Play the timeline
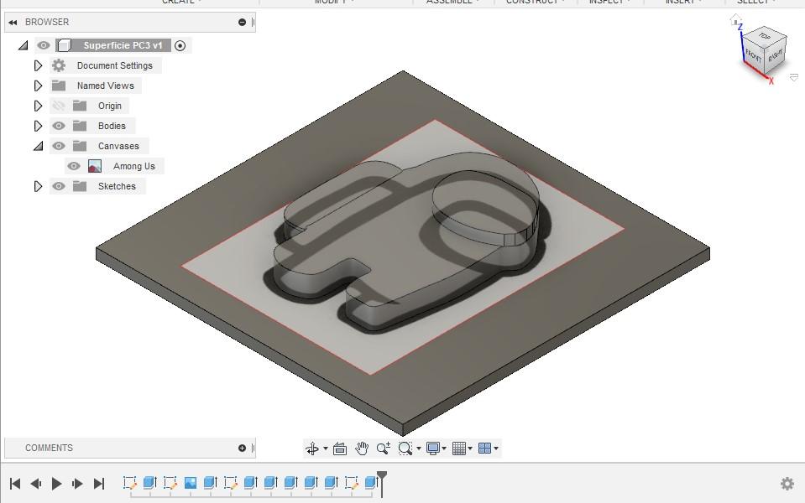This screenshot has height=503, width=805. 56,484
